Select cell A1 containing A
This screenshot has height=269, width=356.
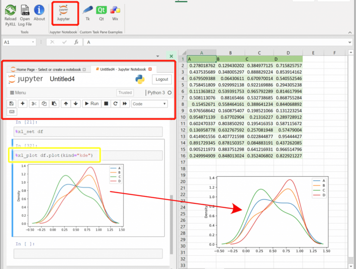coord(201,59)
